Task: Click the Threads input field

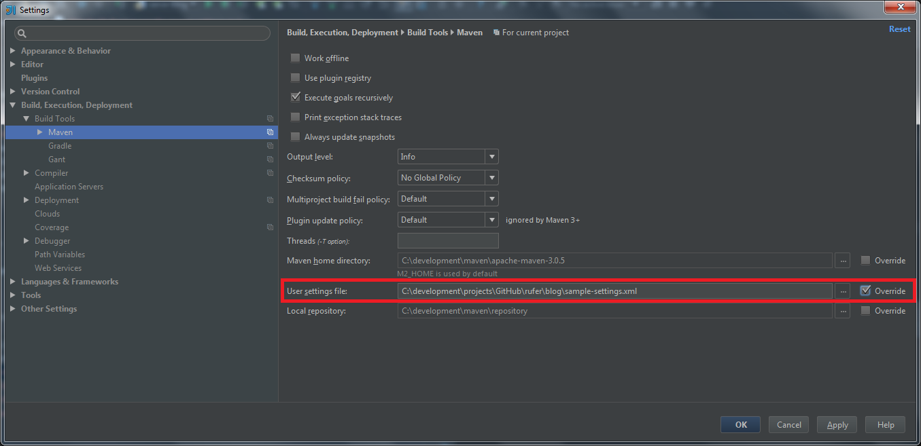Action: click(x=448, y=241)
